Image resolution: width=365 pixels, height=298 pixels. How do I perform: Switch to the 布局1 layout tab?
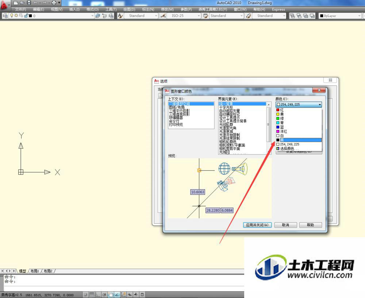(x=35, y=271)
